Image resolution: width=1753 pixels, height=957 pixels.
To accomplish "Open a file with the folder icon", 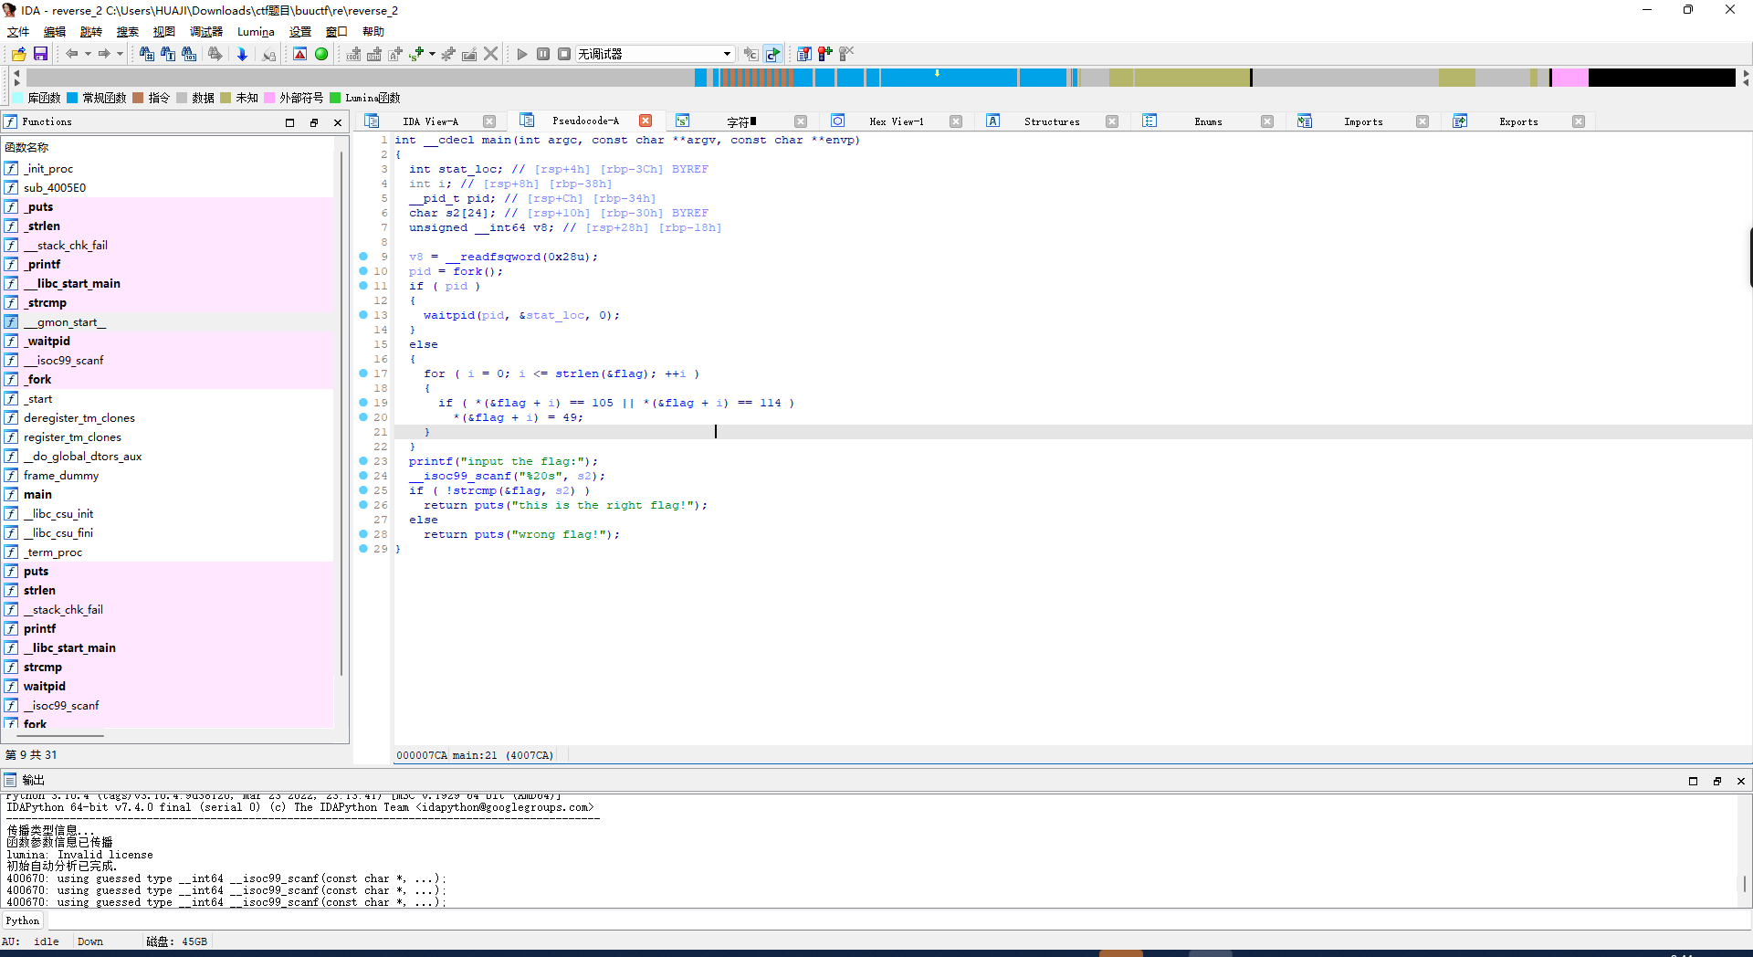I will click(x=18, y=54).
